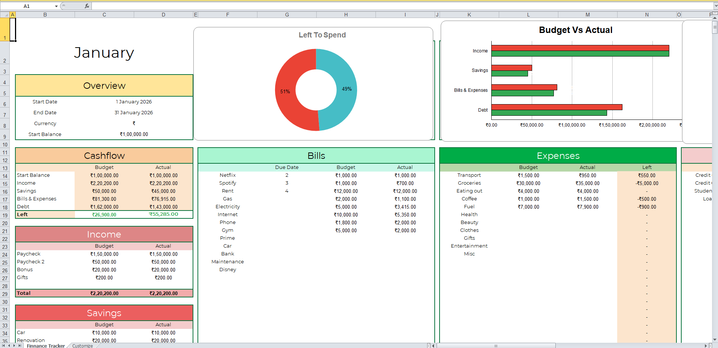Click the vertical scrollbar down arrow
The height and width of the screenshot is (348, 718).
pyautogui.click(x=715, y=340)
